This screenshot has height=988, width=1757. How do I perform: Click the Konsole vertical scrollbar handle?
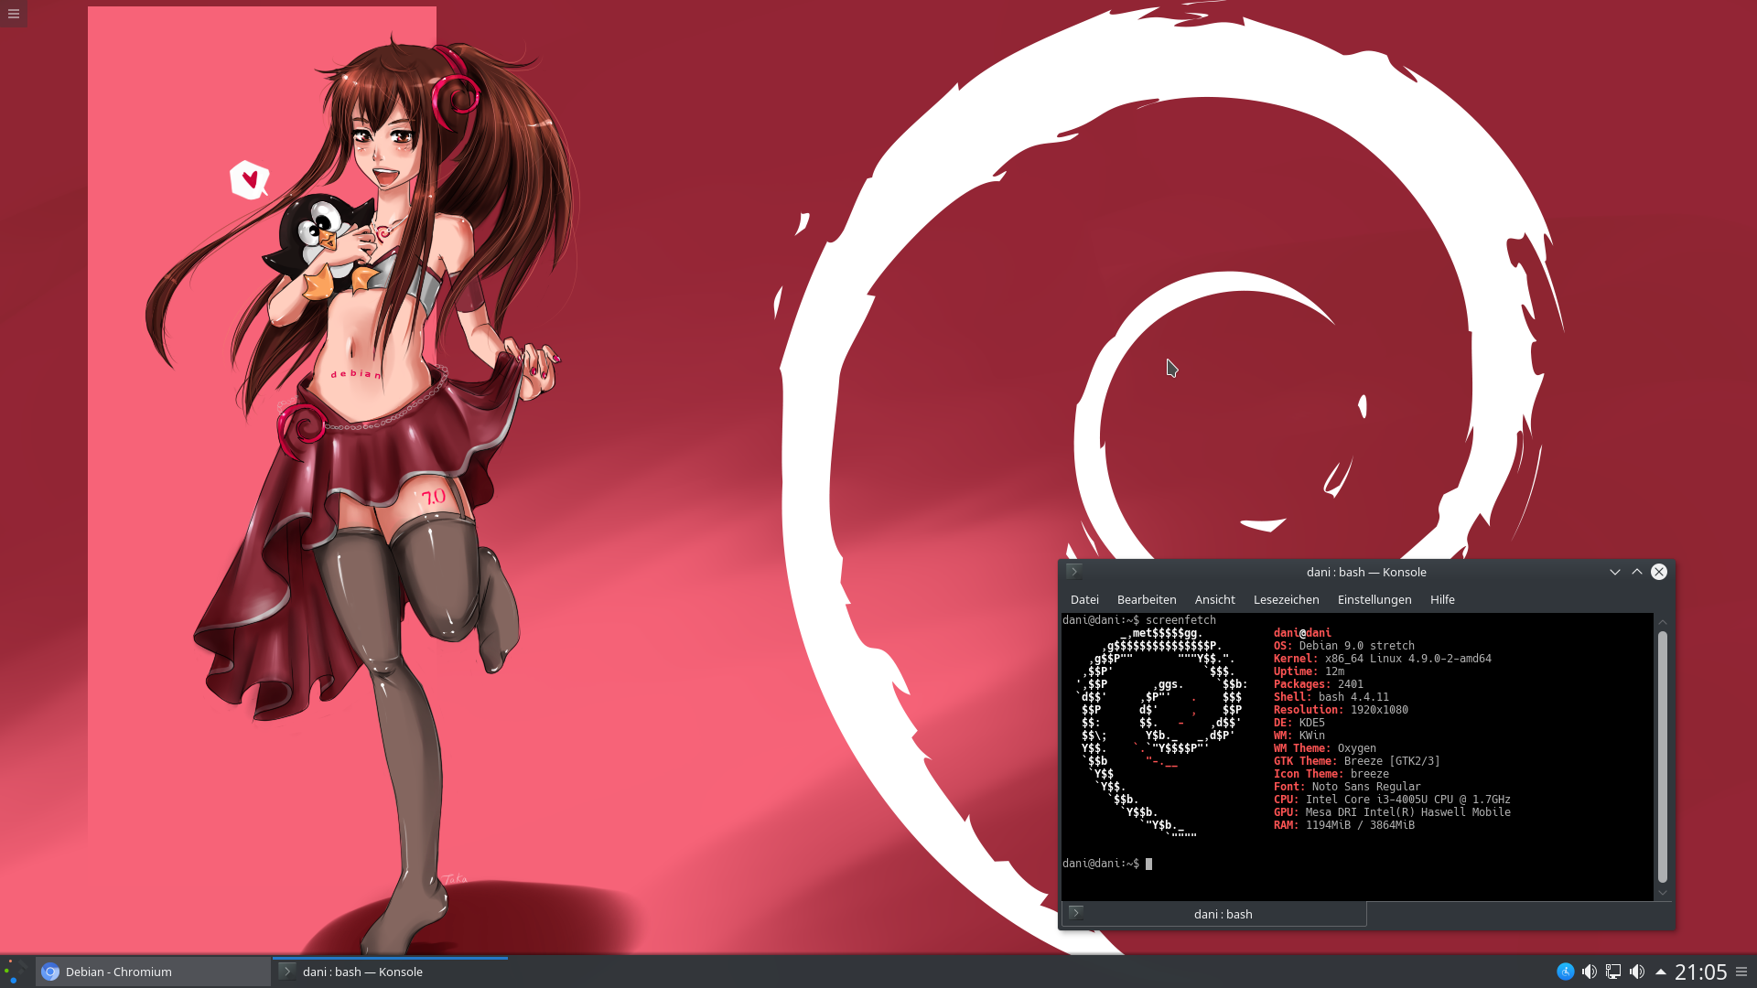(1662, 756)
